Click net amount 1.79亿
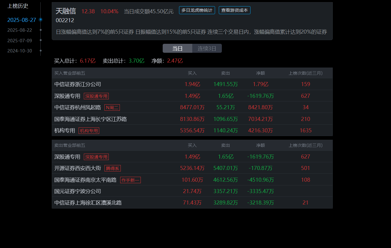Image resolution: width=391 pixels, height=248 pixels. point(260,84)
